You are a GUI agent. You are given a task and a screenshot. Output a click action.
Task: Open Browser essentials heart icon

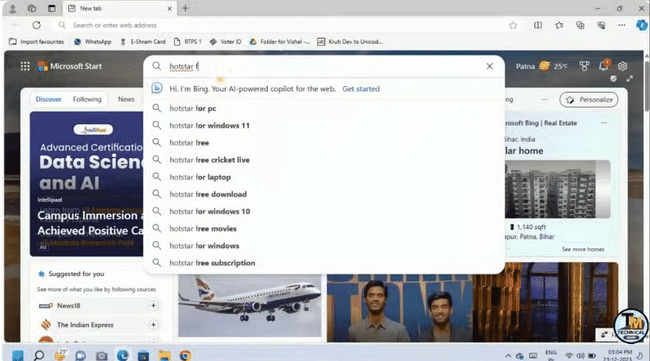tap(601, 26)
